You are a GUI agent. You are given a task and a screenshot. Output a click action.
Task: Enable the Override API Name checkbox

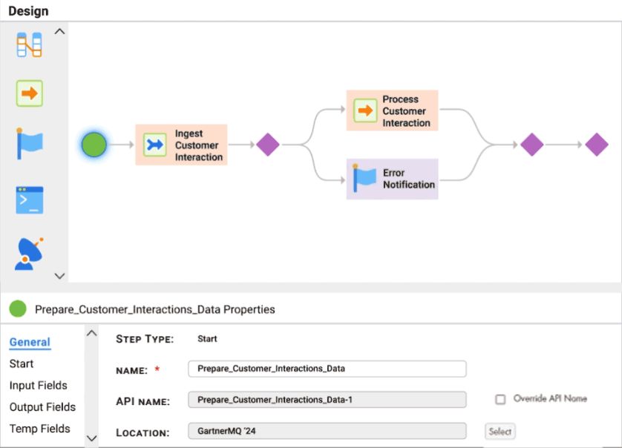[x=500, y=399]
